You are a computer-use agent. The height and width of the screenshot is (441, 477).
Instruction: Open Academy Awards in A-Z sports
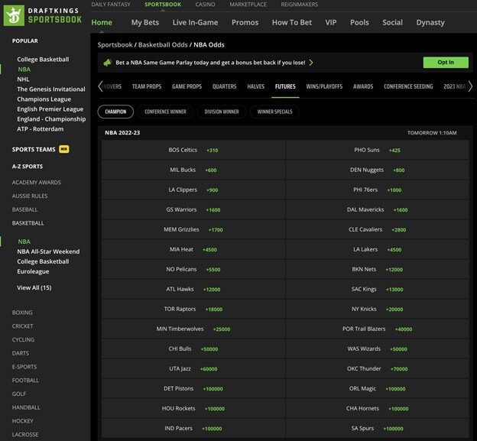coord(37,183)
